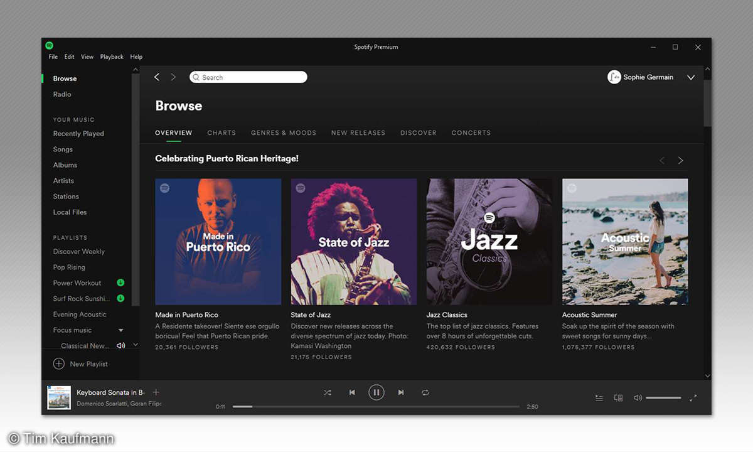753x452 pixels.
Task: Open the Made in Puerto Rico cover
Action: [218, 242]
